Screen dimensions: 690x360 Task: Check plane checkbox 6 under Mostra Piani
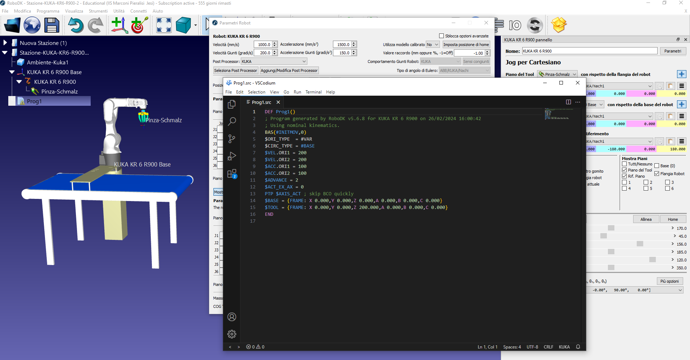coord(668,188)
